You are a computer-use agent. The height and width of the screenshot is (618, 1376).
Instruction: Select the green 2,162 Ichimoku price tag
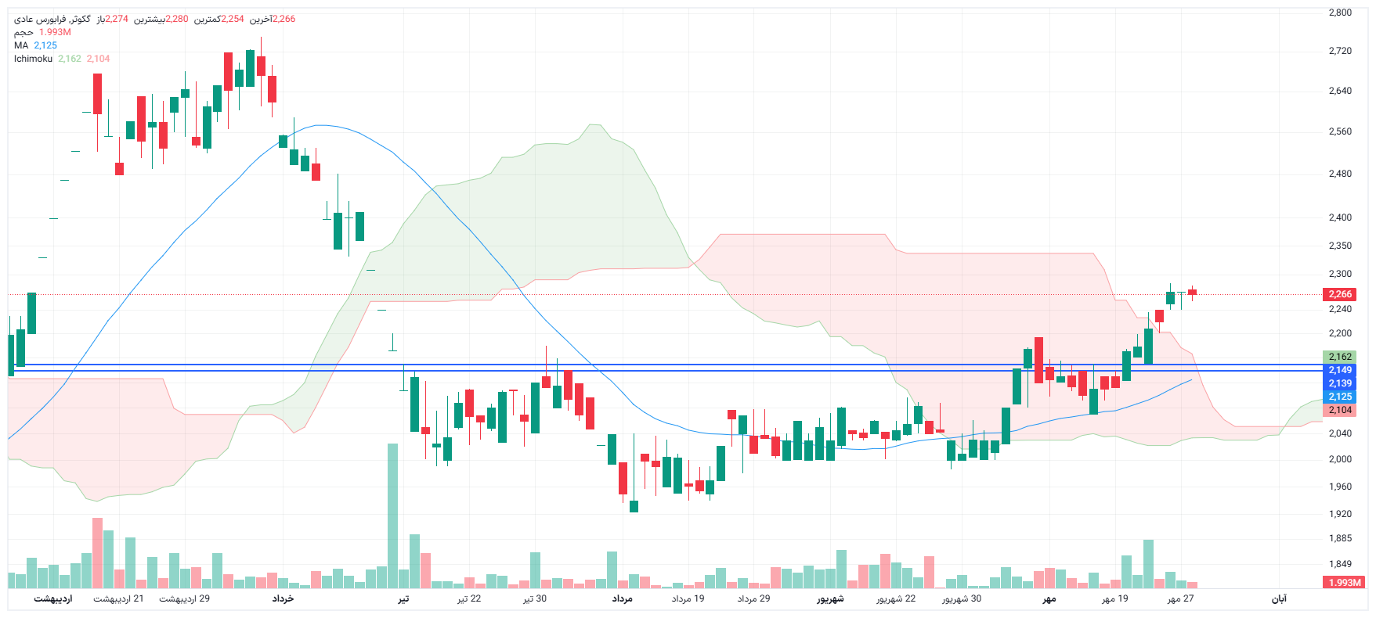pos(1340,357)
